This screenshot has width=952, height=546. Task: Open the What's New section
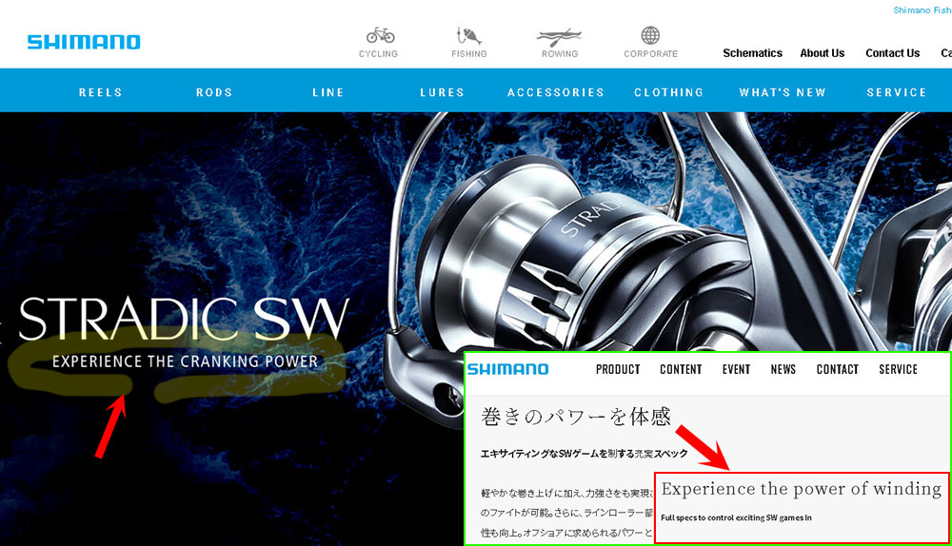point(783,92)
